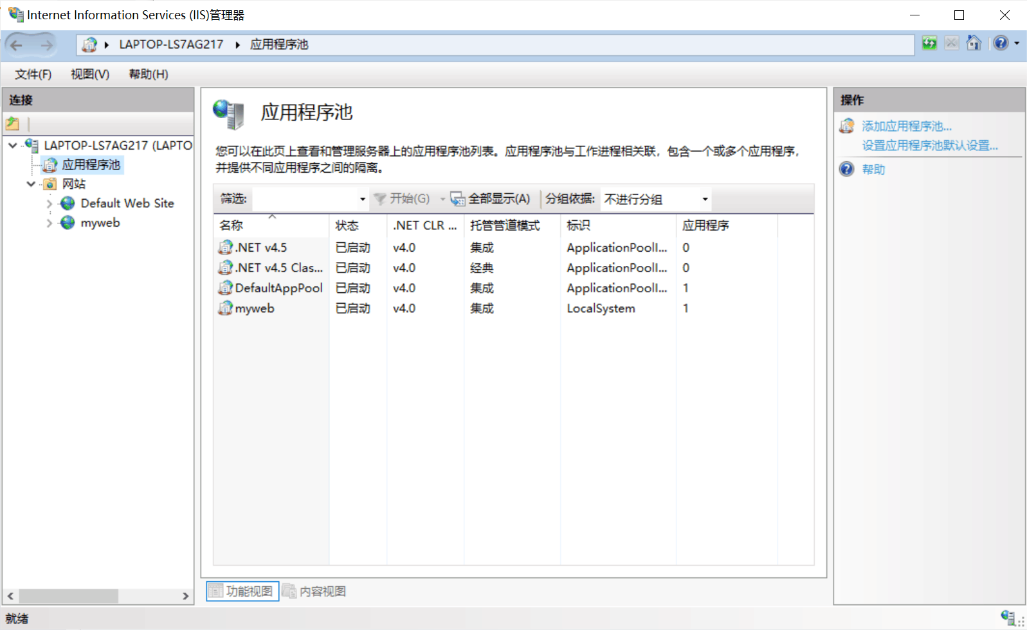Open the 视图(V) menu
Image resolution: width=1027 pixels, height=630 pixels.
click(90, 74)
